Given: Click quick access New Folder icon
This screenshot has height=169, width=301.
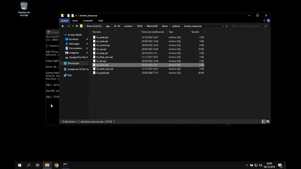Looking at the screenshot, I should [72, 15].
